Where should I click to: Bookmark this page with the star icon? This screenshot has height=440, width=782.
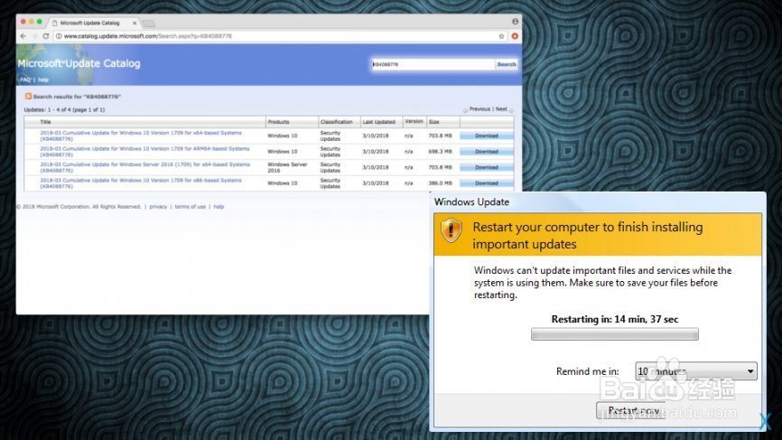(501, 36)
